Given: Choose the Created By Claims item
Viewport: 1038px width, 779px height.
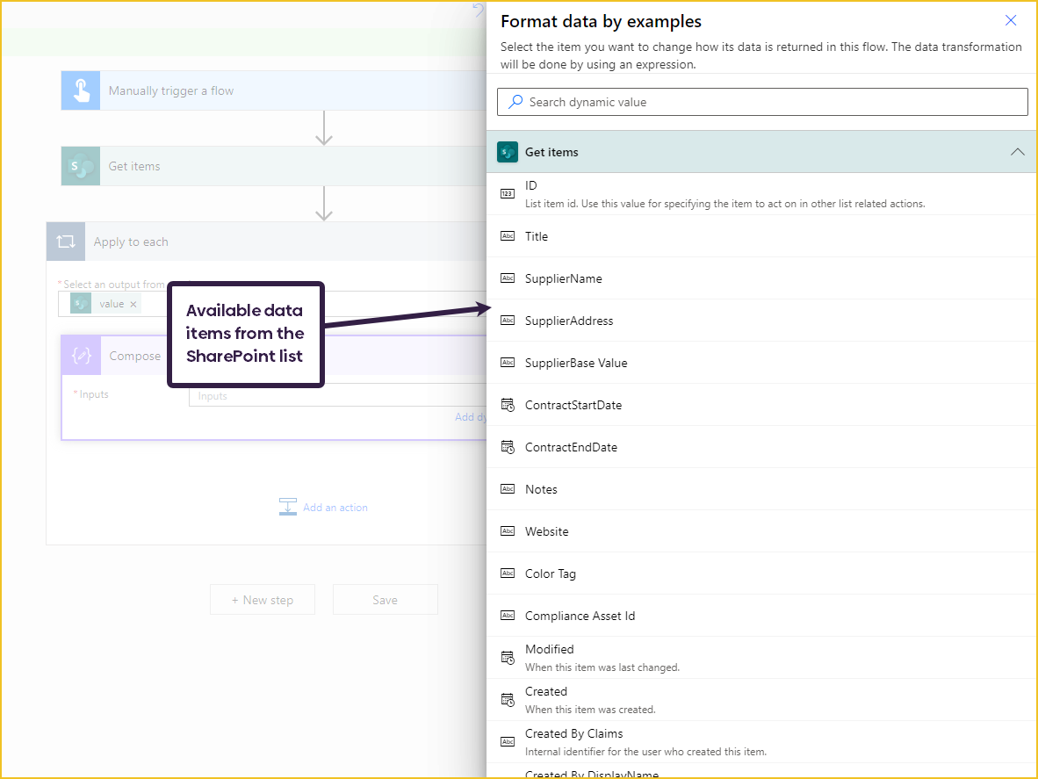Looking at the screenshot, I should click(x=761, y=742).
